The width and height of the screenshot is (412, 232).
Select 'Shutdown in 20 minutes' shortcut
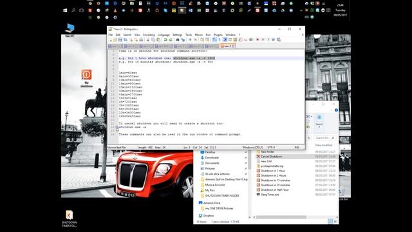[275, 185]
